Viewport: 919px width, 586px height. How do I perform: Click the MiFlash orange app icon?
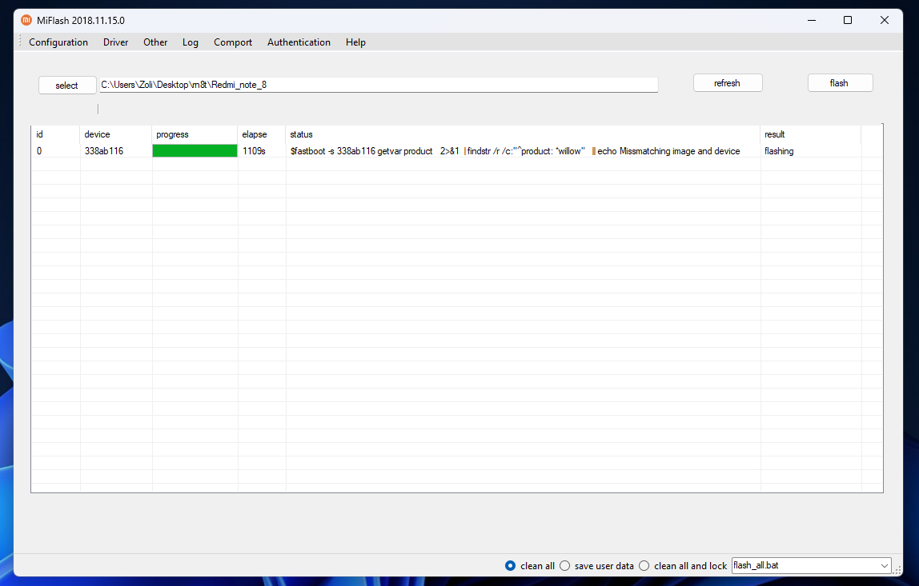[26, 20]
